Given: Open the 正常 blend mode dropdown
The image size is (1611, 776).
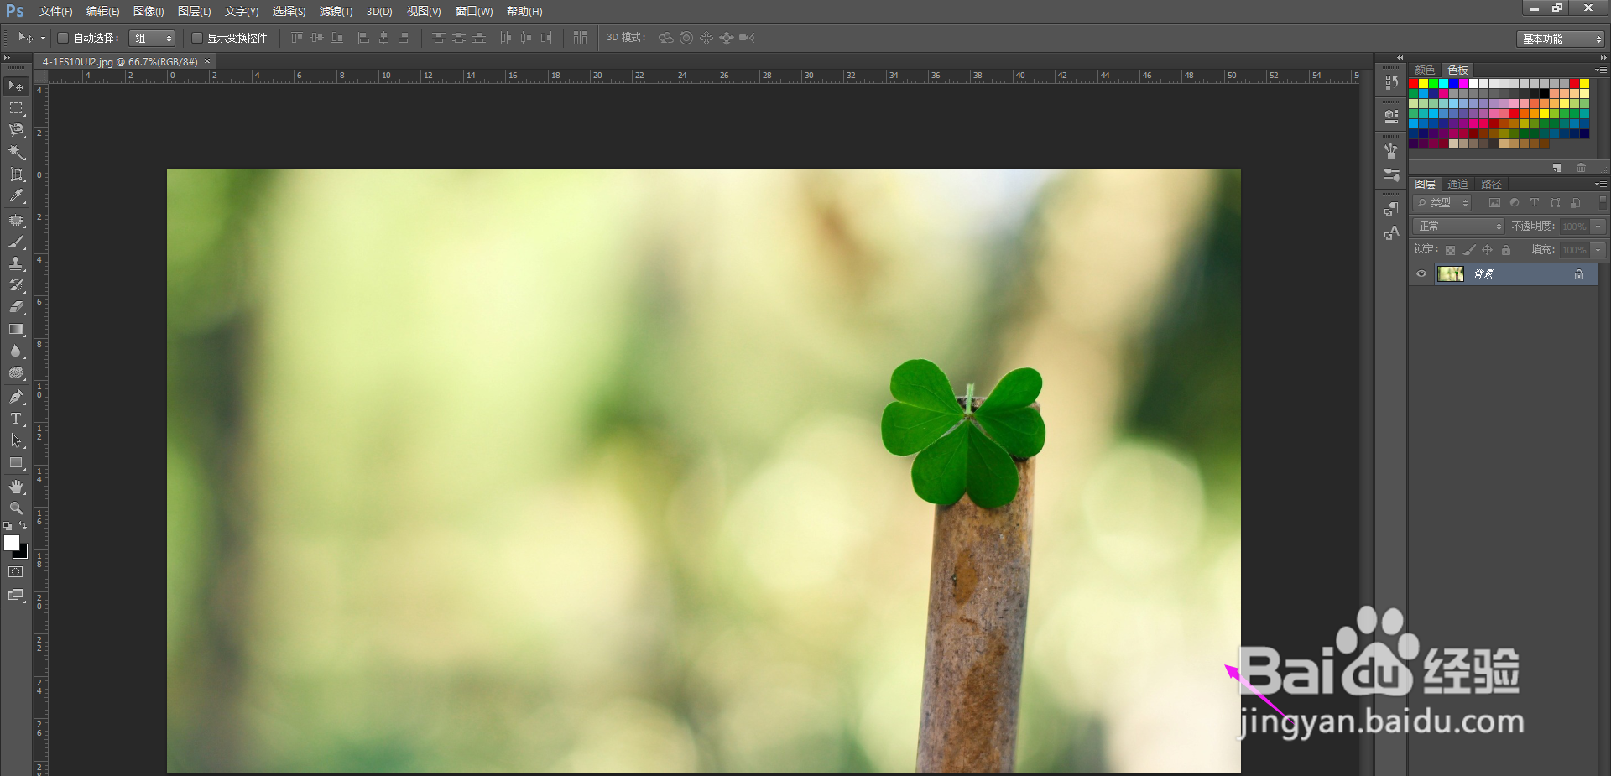Looking at the screenshot, I should (1459, 227).
